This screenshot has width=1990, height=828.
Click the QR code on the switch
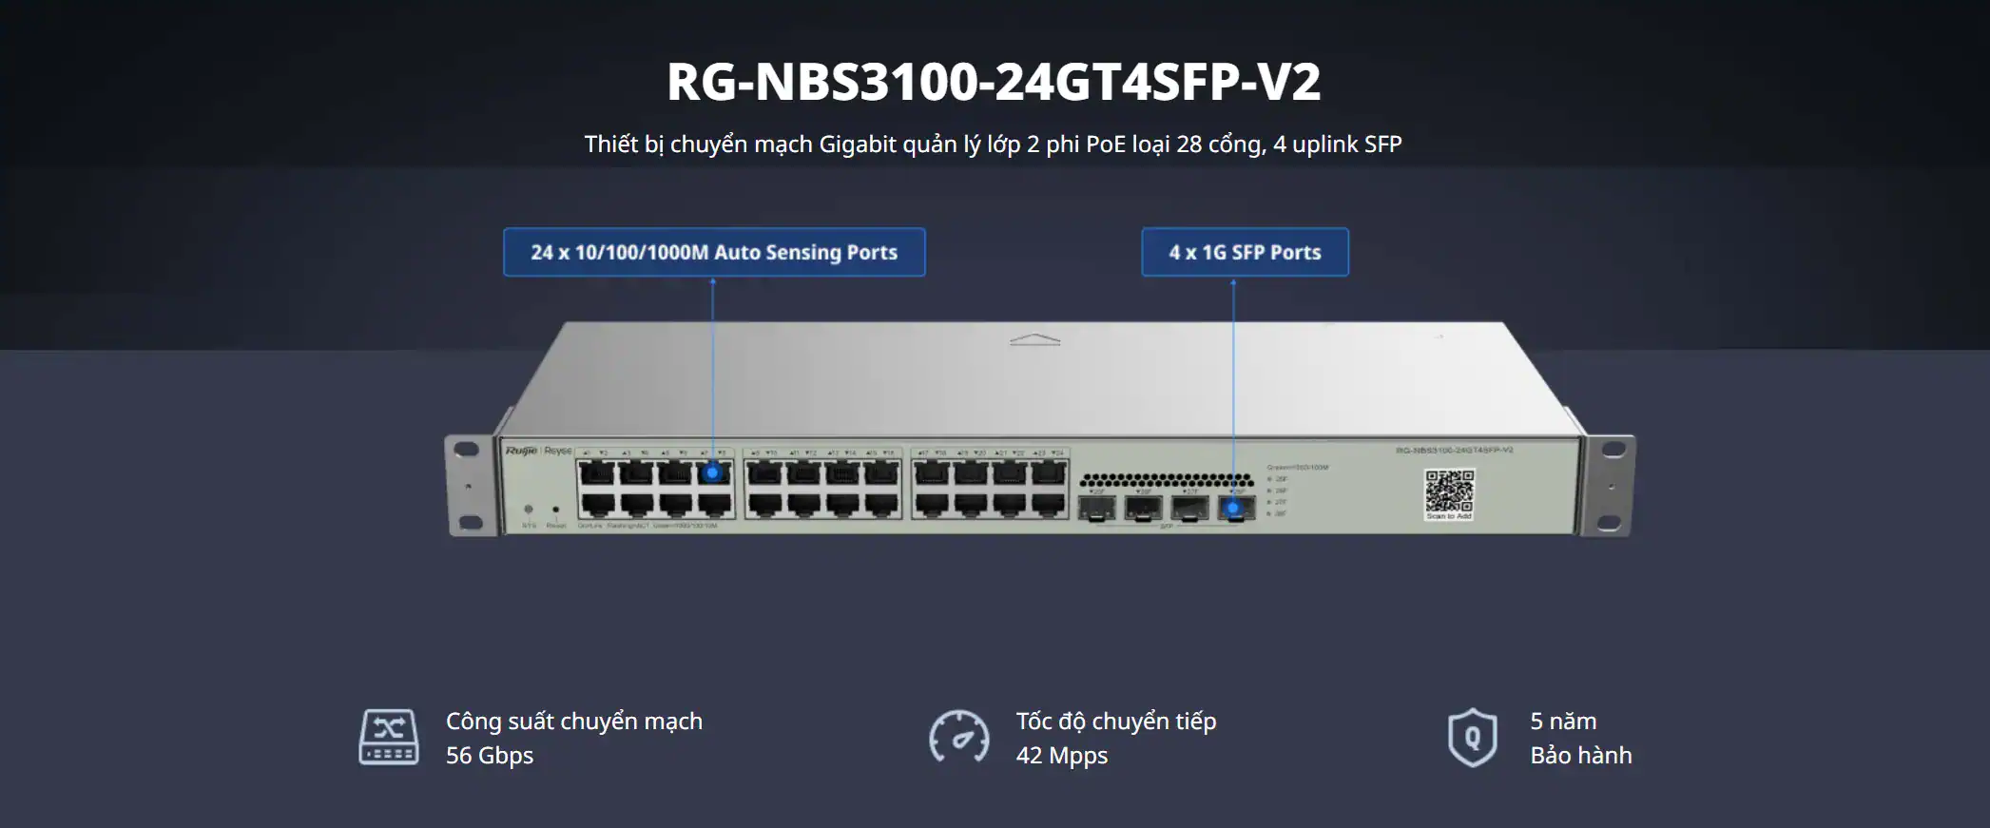tap(1448, 492)
